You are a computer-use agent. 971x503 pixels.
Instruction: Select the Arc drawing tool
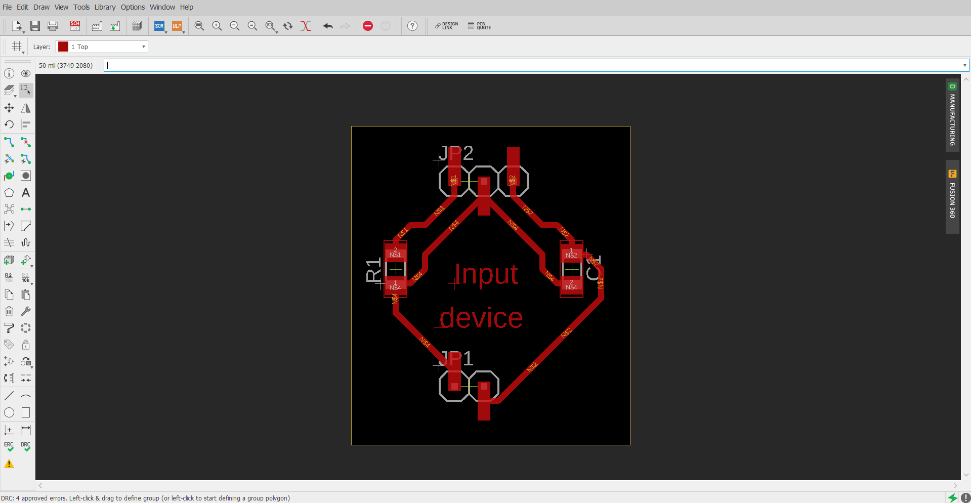(x=26, y=396)
